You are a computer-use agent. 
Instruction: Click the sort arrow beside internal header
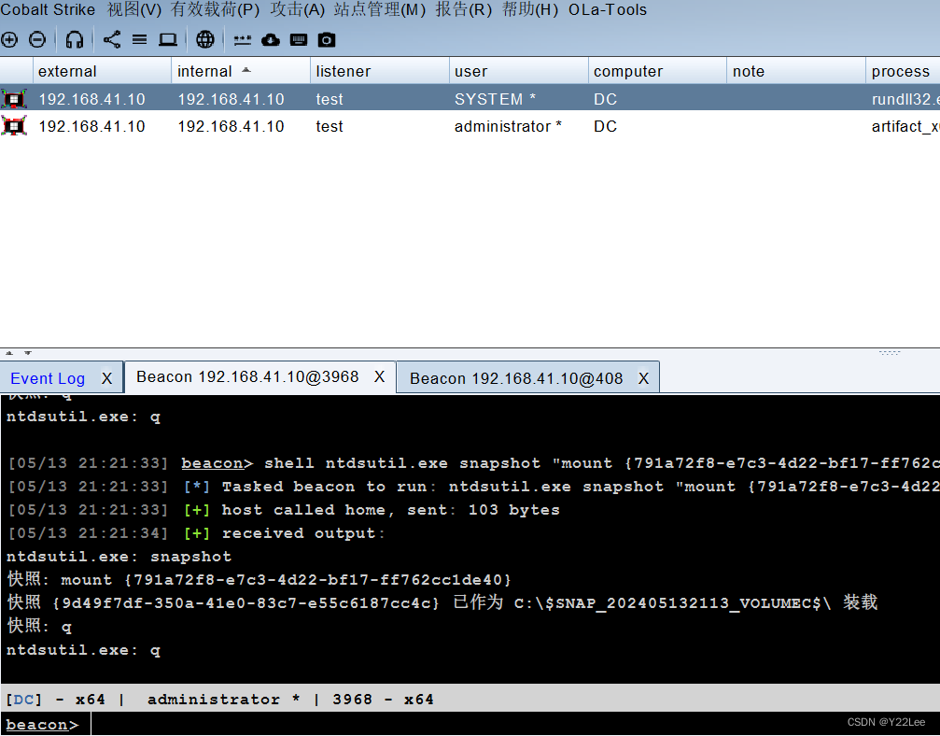coord(246,70)
